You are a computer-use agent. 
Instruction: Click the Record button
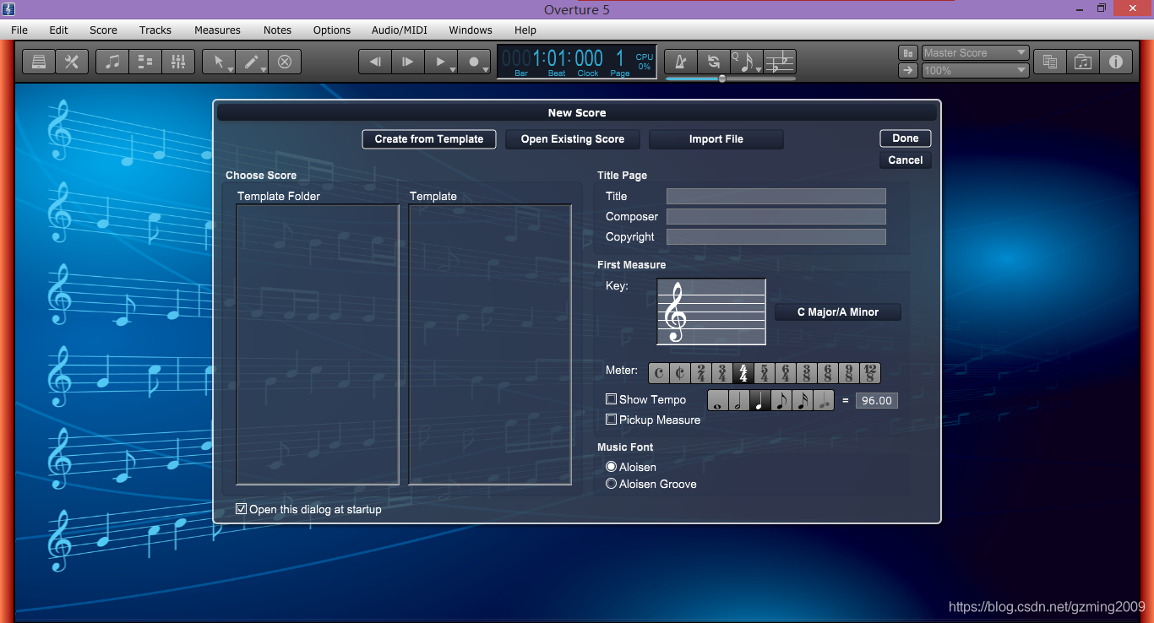click(x=473, y=62)
